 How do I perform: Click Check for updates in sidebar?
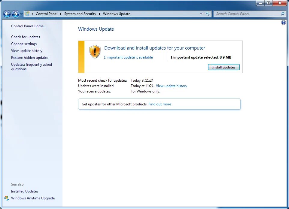[x=26, y=37]
